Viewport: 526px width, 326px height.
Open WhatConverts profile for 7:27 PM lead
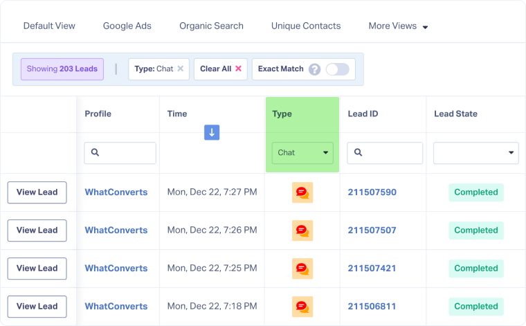tap(116, 192)
